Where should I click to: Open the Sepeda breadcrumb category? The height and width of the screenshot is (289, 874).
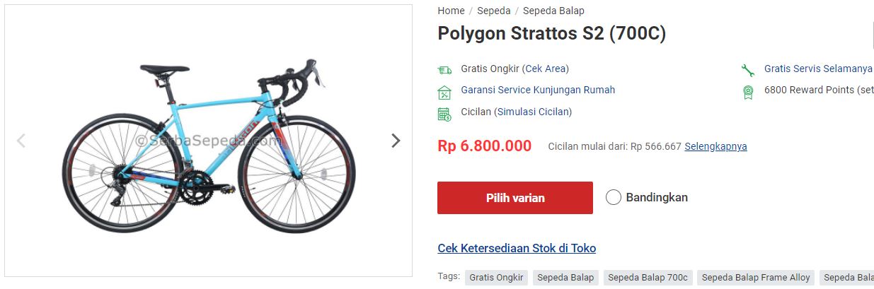point(494,11)
